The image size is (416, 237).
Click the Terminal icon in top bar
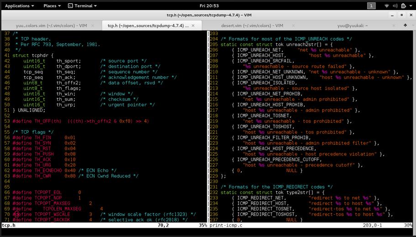click(x=70, y=5)
